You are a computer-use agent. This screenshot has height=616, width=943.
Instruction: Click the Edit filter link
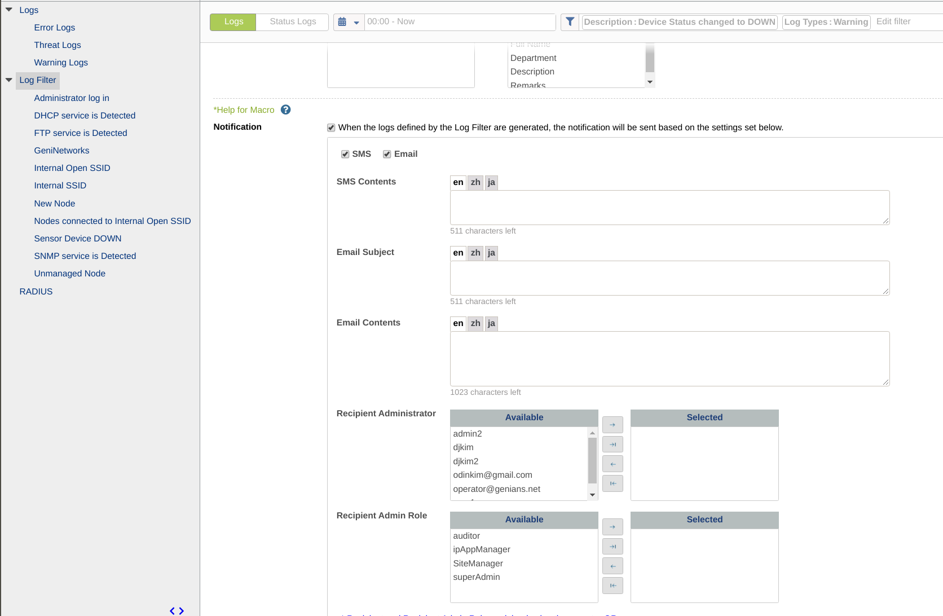tap(893, 21)
